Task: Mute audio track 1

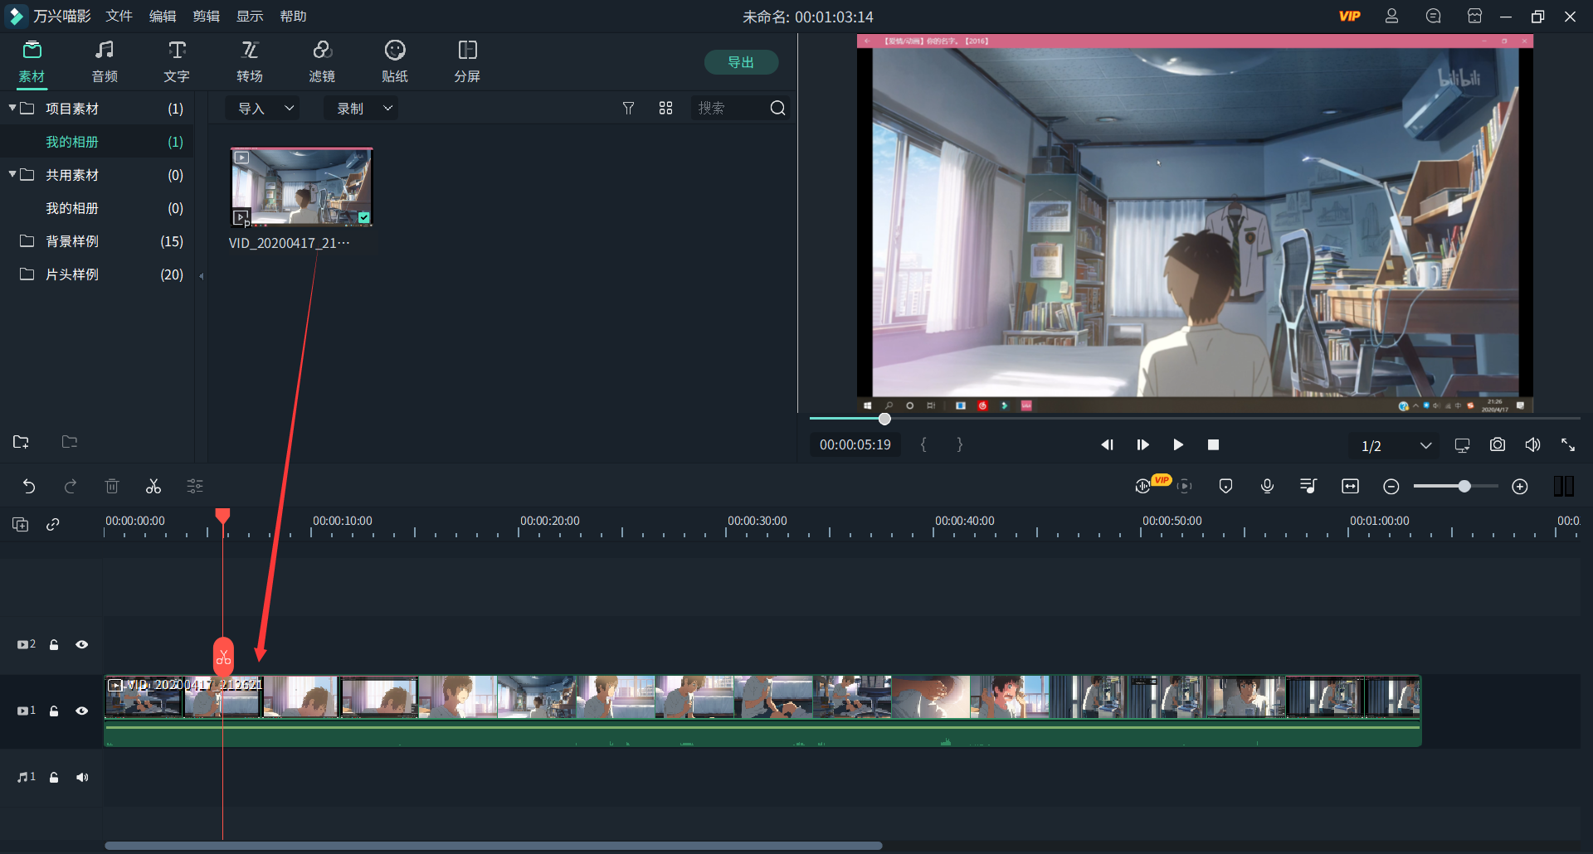Action: tap(82, 777)
